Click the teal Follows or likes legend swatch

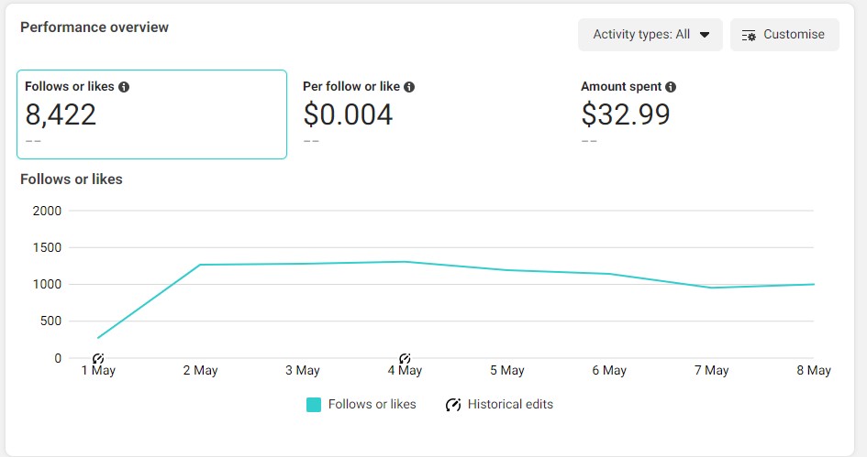(314, 405)
